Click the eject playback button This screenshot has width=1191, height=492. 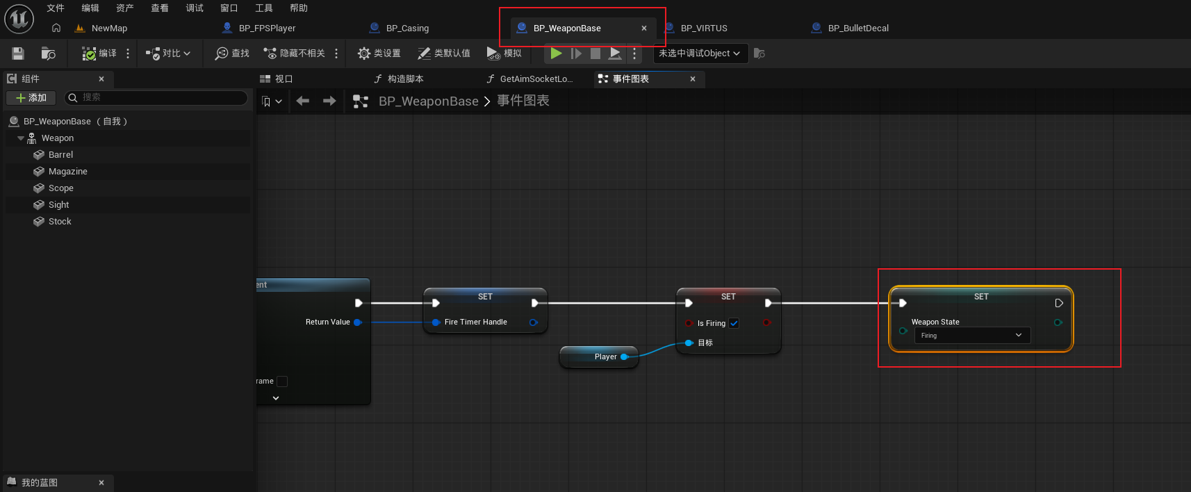click(615, 54)
